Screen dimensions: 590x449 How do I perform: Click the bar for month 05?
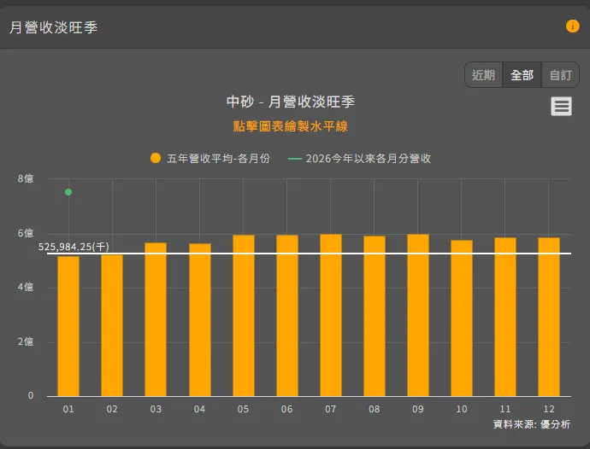pyautogui.click(x=244, y=316)
